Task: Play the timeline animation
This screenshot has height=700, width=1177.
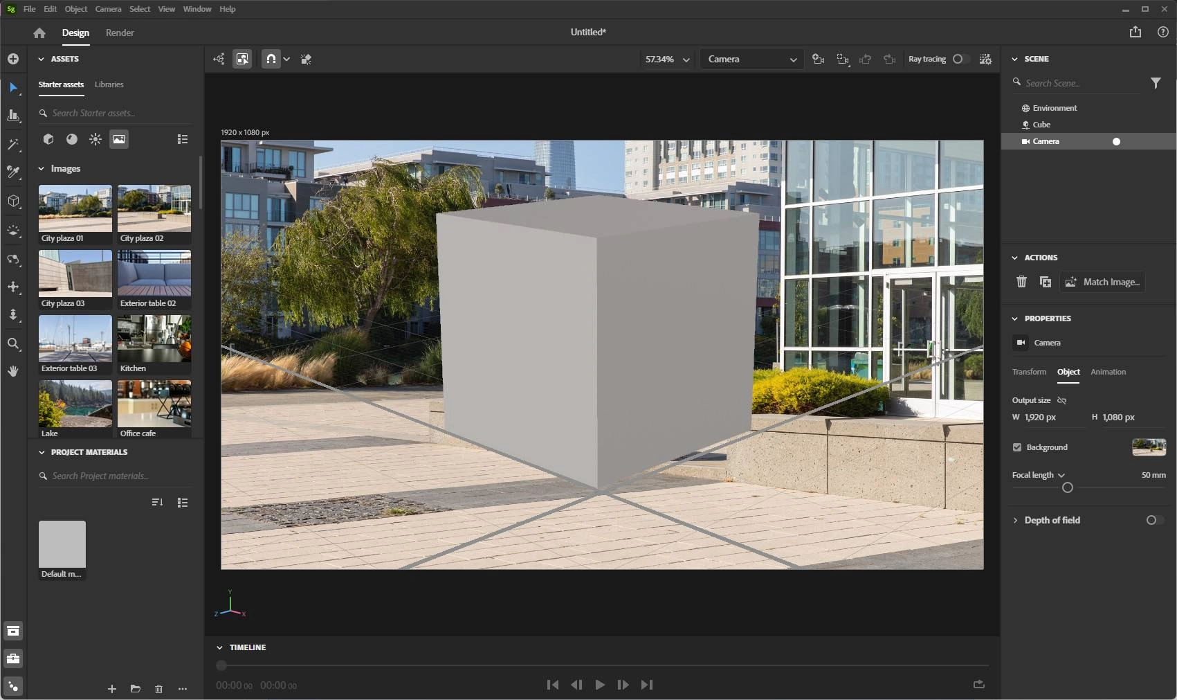Action: click(x=600, y=685)
